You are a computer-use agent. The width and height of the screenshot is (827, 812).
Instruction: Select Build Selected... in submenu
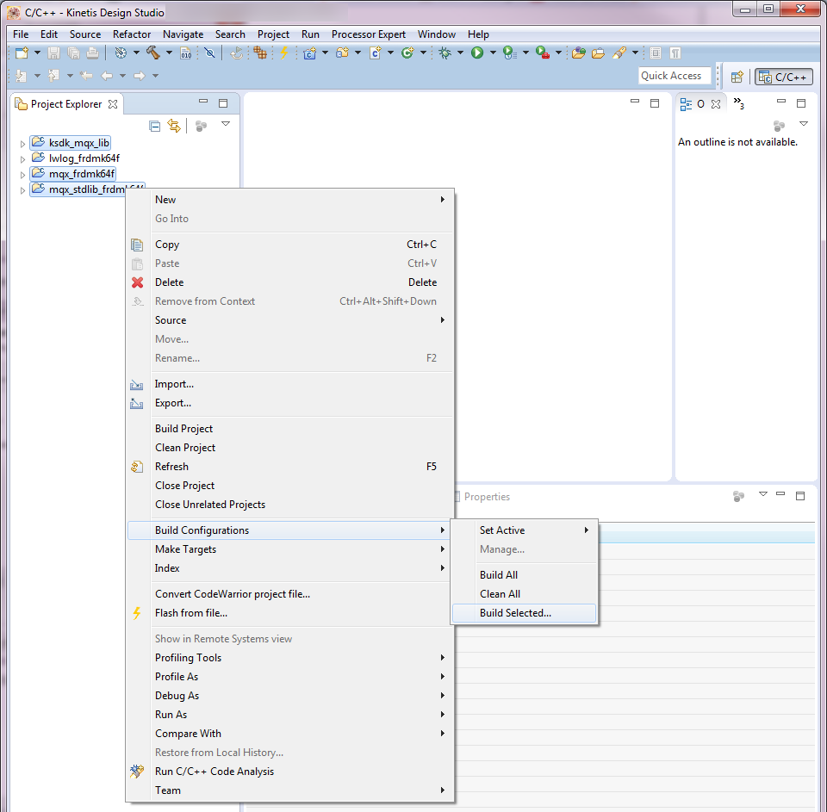[525, 613]
